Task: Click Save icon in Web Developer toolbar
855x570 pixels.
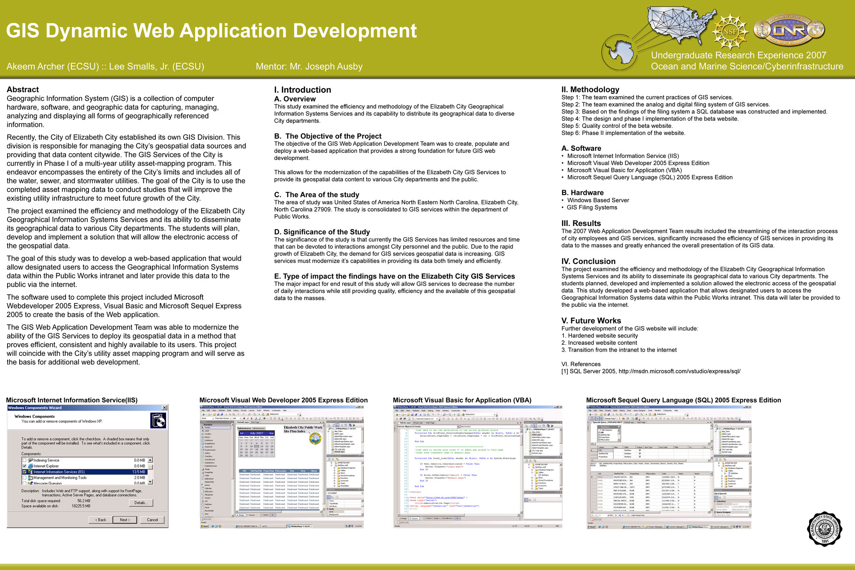Action: point(218,414)
